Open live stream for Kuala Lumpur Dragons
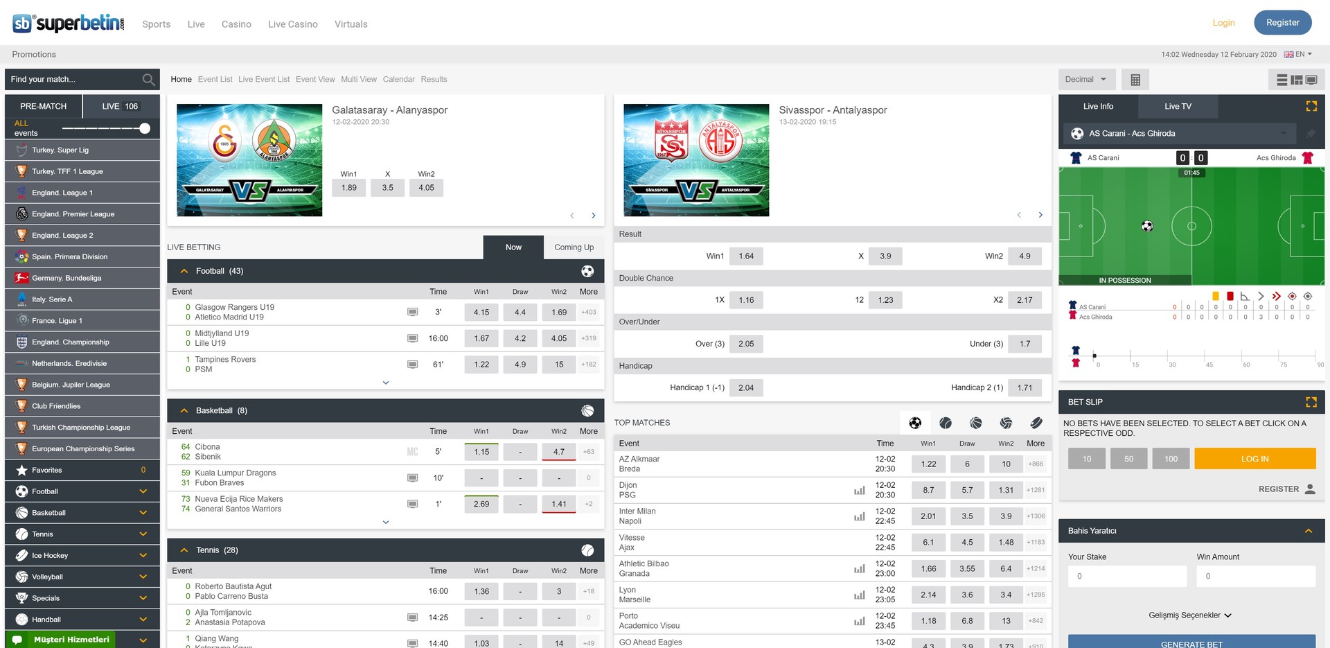Screen dimensions: 1330x648 [x=412, y=478]
